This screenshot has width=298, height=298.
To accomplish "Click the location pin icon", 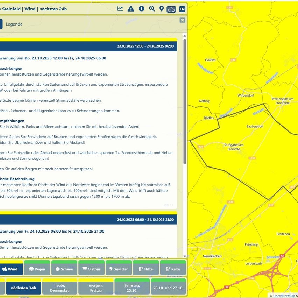I will 162,9.
